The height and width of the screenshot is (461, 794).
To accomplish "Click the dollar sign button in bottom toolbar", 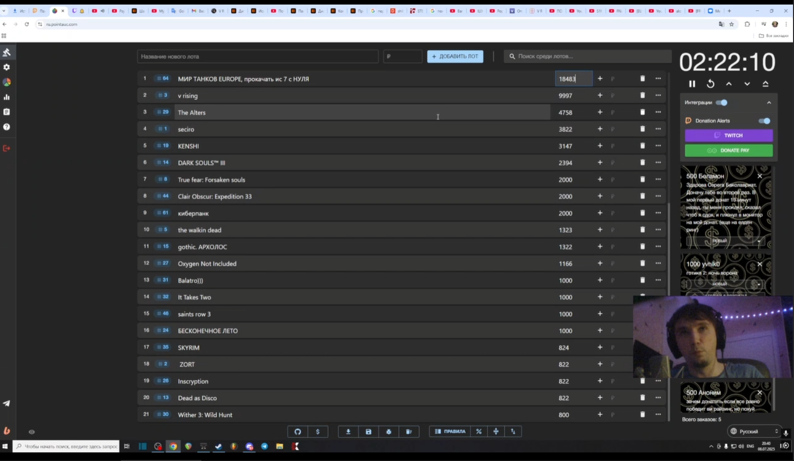I will click(318, 431).
